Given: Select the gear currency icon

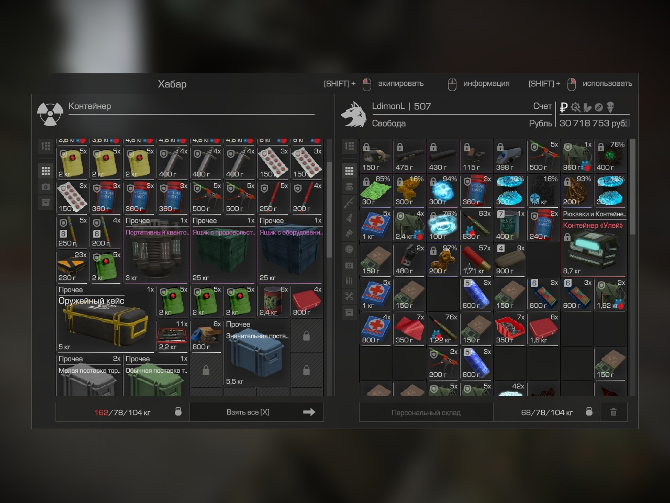Looking at the screenshot, I should [x=576, y=107].
